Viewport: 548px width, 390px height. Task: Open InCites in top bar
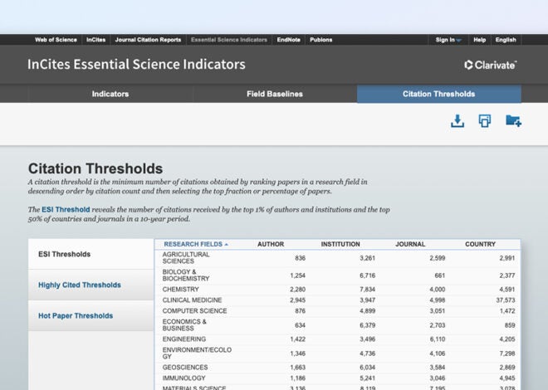95,40
